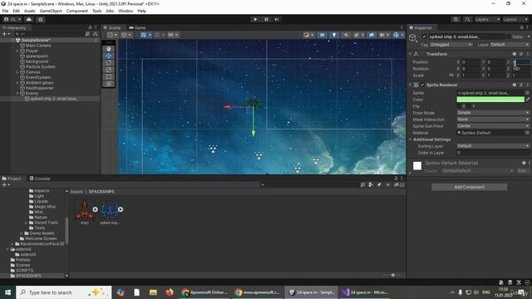The image size is (532, 299).
Task: Toggle scene audio icon
Action: 346,35
